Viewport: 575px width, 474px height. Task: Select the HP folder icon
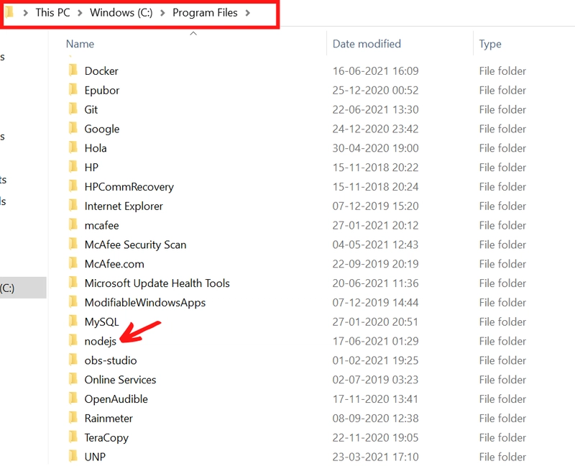73,167
